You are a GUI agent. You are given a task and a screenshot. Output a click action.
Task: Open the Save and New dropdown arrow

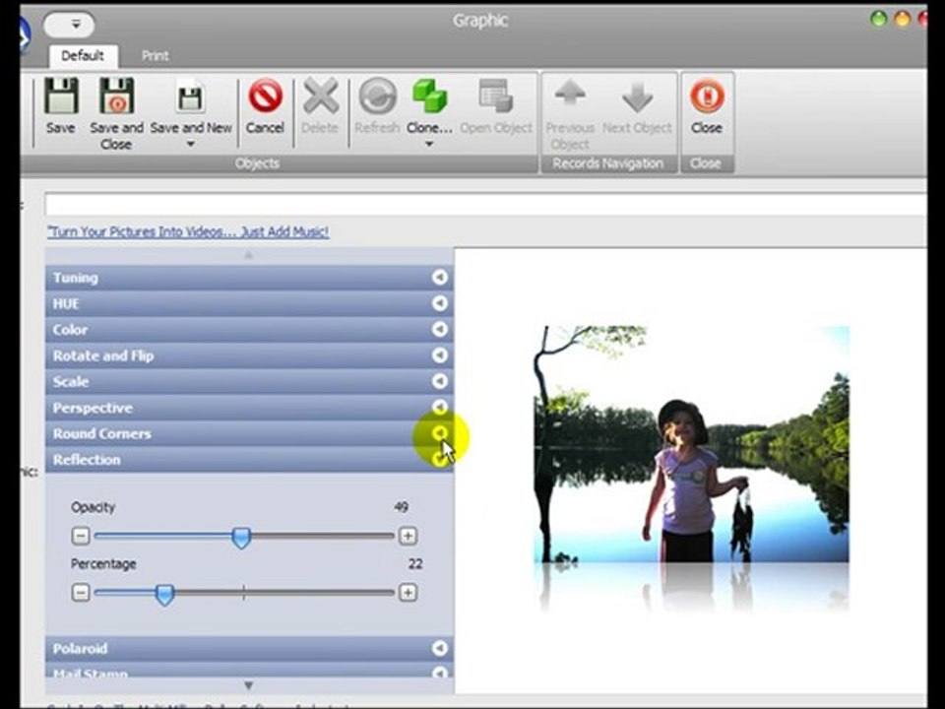pos(190,144)
